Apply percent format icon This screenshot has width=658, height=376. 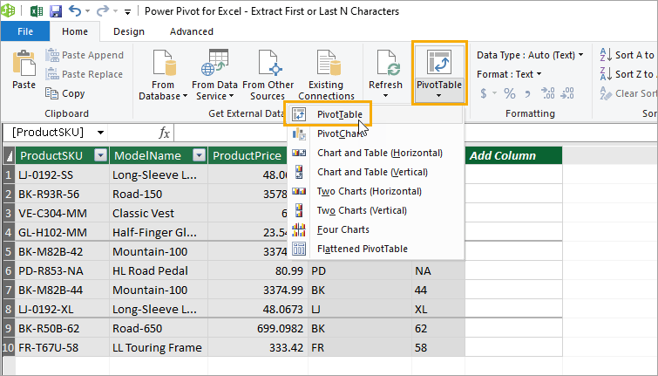click(x=510, y=93)
